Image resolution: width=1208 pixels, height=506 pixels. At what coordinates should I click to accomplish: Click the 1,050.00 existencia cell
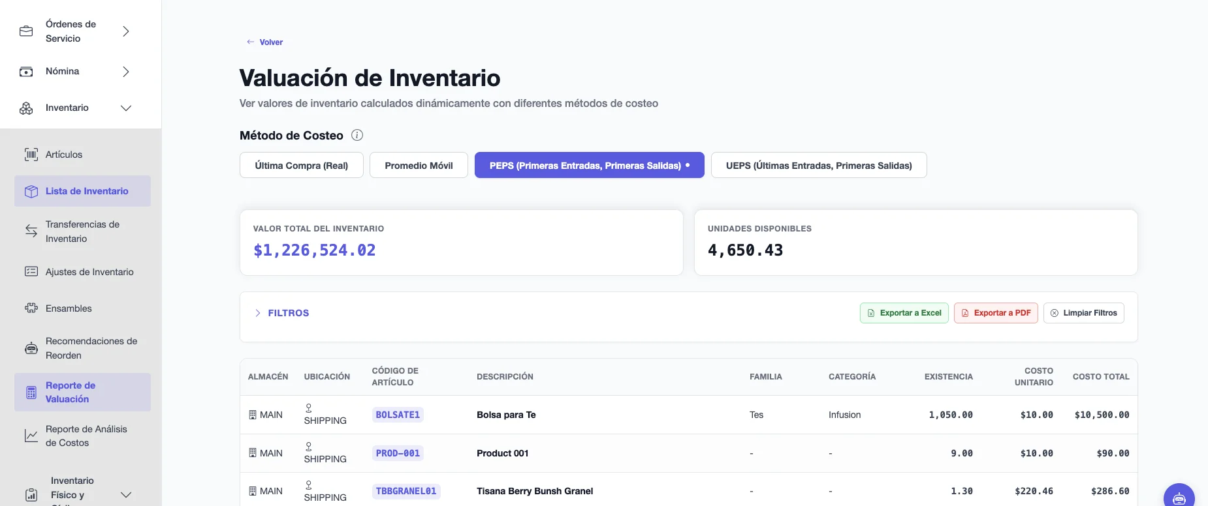coord(951,415)
